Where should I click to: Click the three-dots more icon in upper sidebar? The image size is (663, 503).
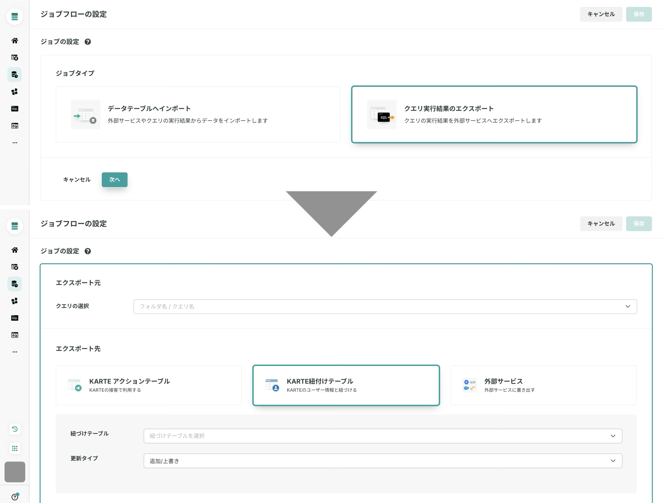pyautogui.click(x=15, y=143)
